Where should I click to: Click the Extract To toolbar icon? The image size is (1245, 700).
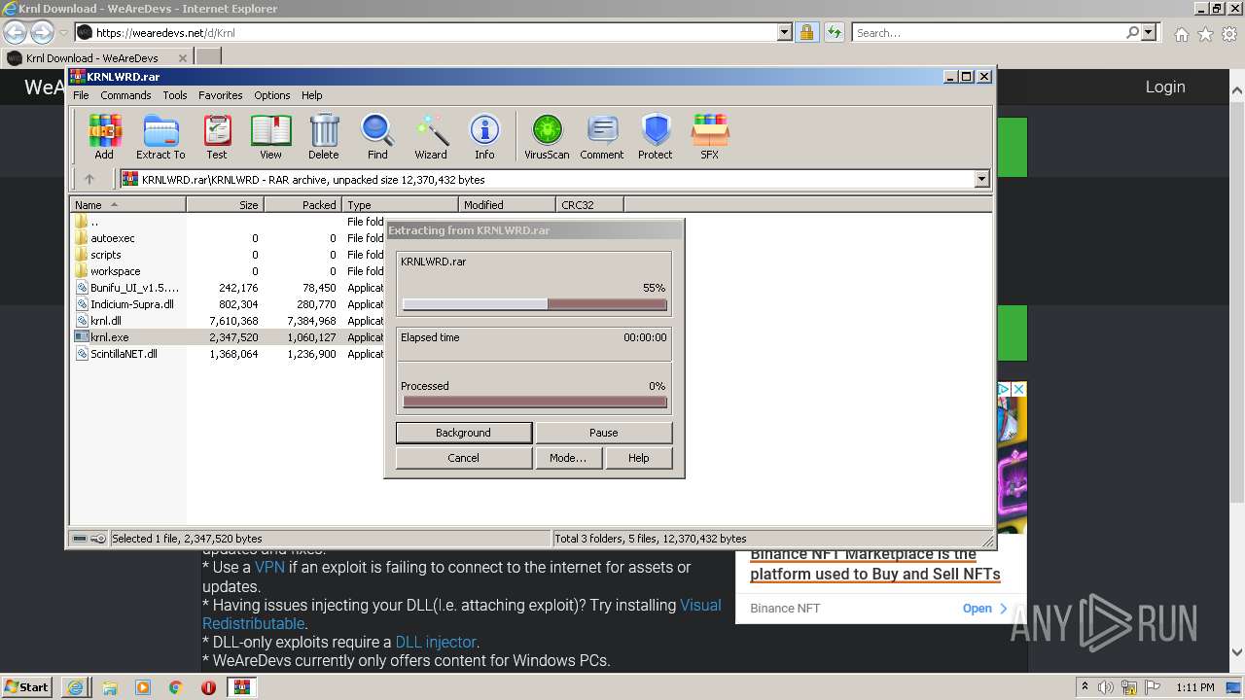coord(160,136)
